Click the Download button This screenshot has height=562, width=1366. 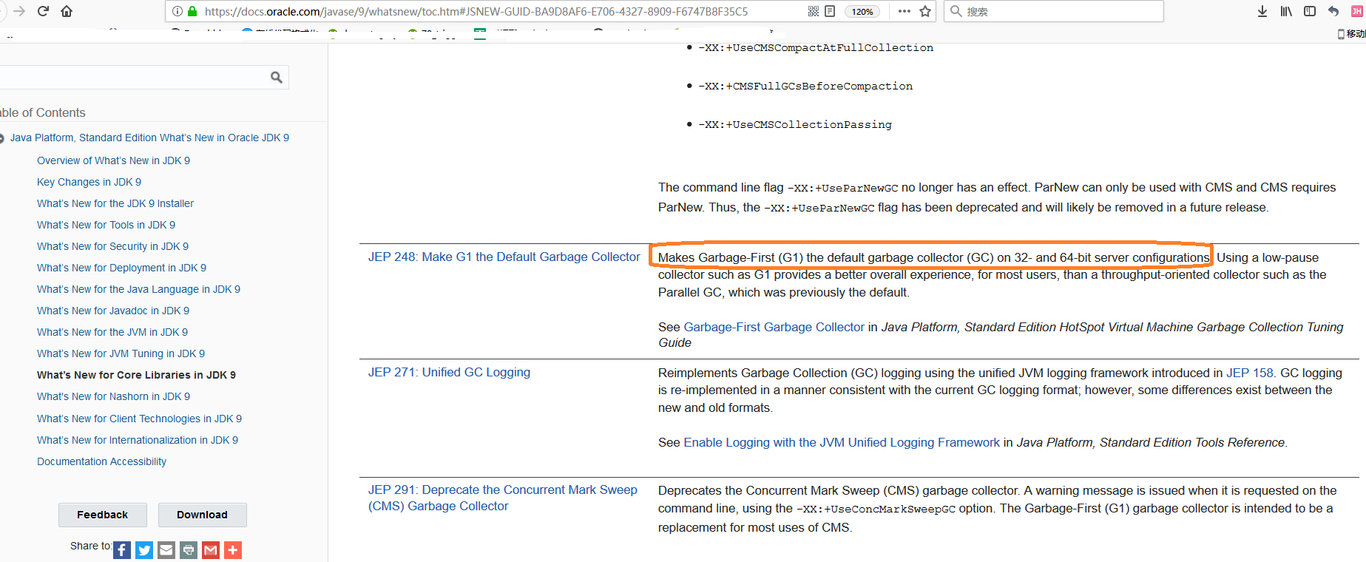tap(202, 515)
